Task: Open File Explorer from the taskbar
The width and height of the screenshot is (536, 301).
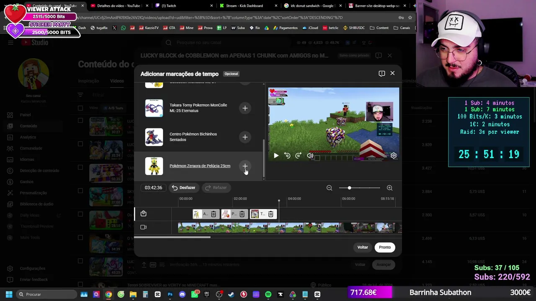Action: pos(133,294)
